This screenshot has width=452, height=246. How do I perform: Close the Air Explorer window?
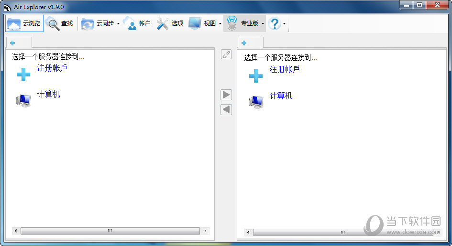pyautogui.click(x=437, y=5)
